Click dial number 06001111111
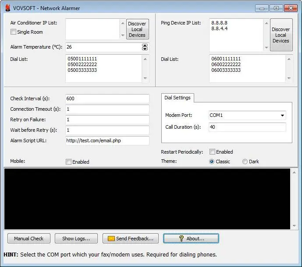This screenshot has height=267, width=302. 226,59
